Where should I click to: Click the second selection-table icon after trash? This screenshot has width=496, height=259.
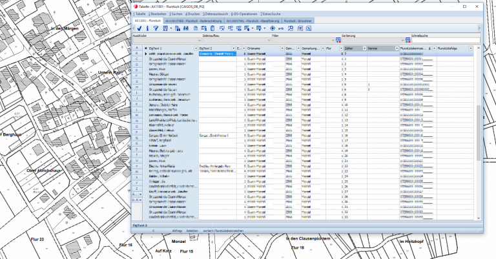[231, 28]
